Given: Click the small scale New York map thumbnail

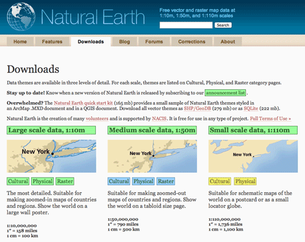Looking at the screenshot, I should (253, 156).
